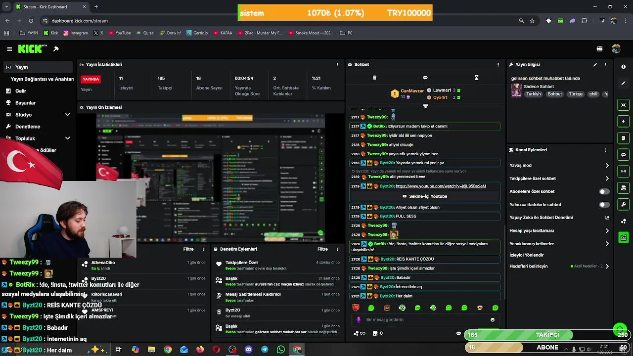Open Instagram bookmark
Screen dimensions: 633x356
tap(75, 33)
